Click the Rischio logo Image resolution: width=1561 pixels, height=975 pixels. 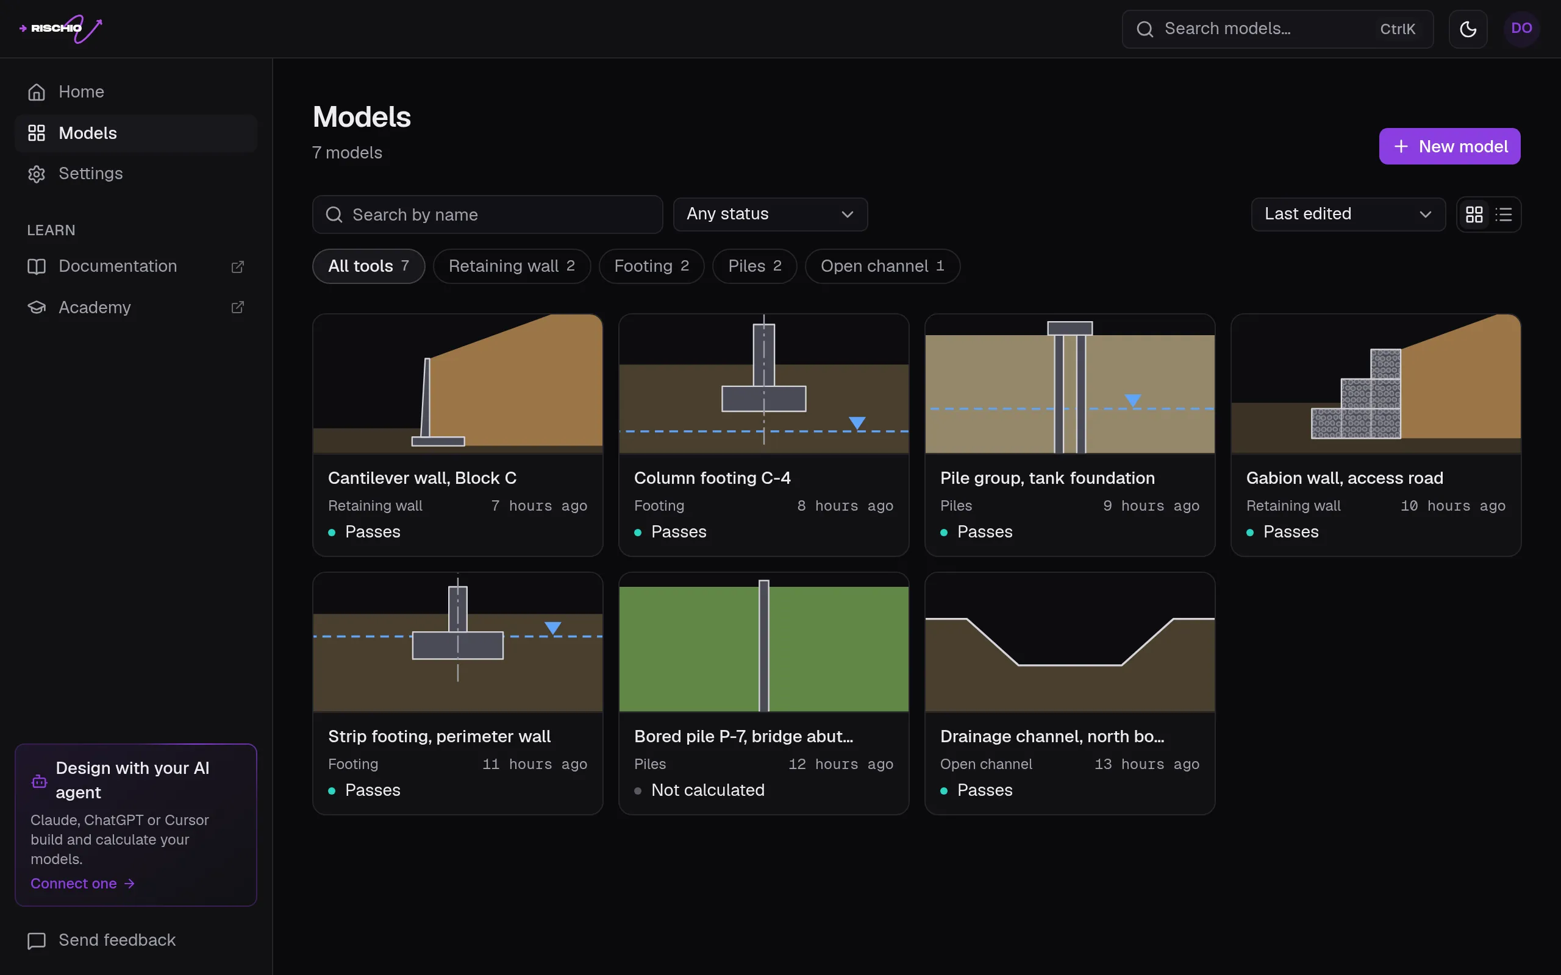pos(60,29)
